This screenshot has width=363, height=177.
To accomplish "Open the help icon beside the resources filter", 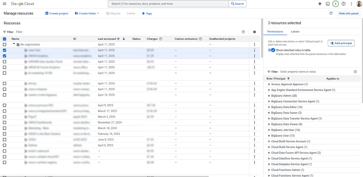I will [x=243, y=32].
